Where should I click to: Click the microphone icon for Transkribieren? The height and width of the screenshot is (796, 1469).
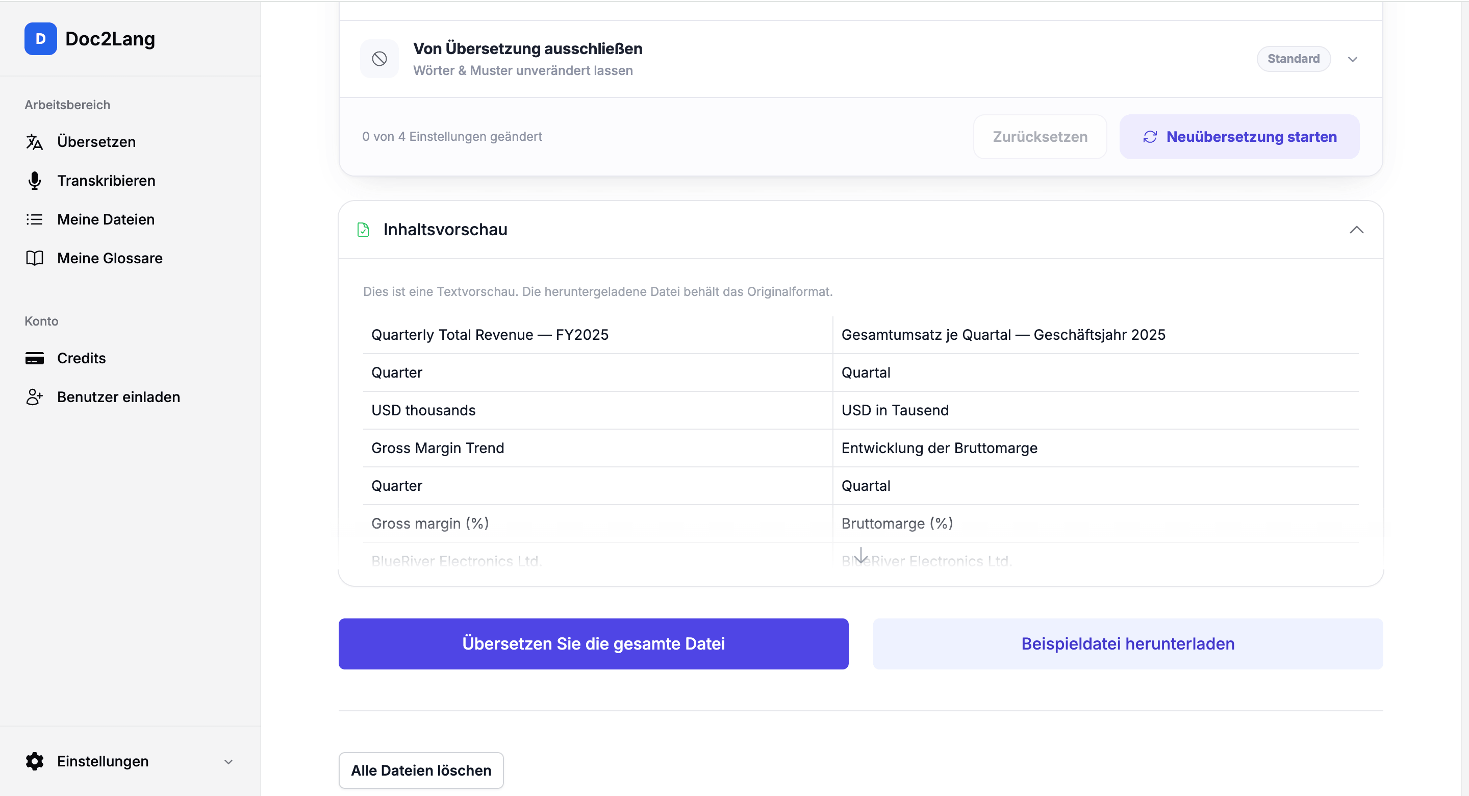click(x=34, y=181)
